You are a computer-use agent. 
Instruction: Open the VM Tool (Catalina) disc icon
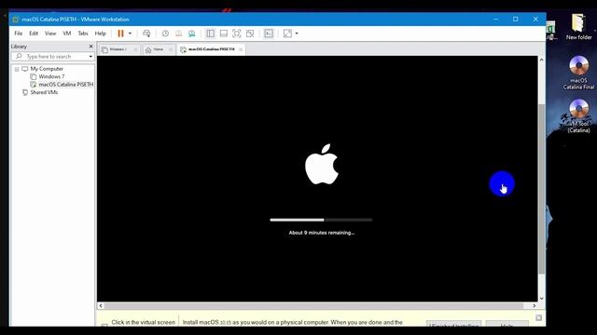[578, 116]
